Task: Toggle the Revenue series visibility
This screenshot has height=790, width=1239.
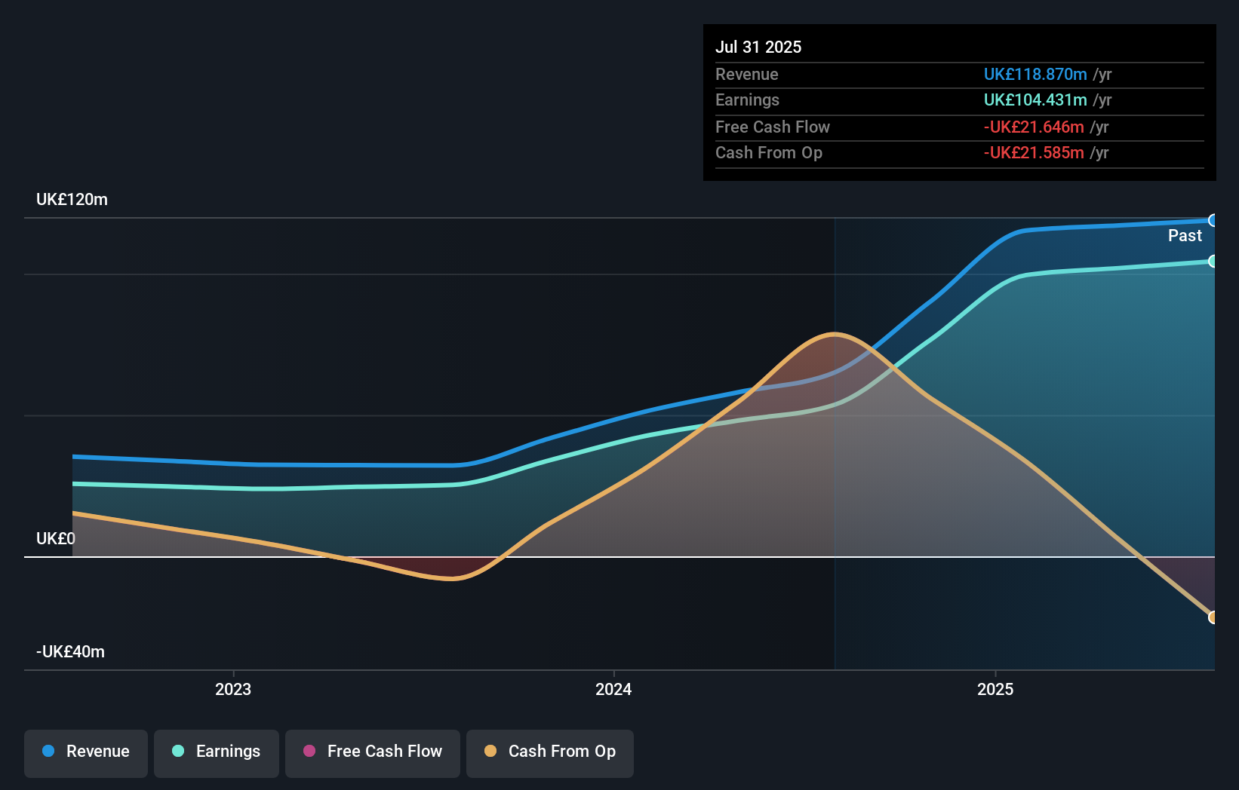Action: pos(85,752)
